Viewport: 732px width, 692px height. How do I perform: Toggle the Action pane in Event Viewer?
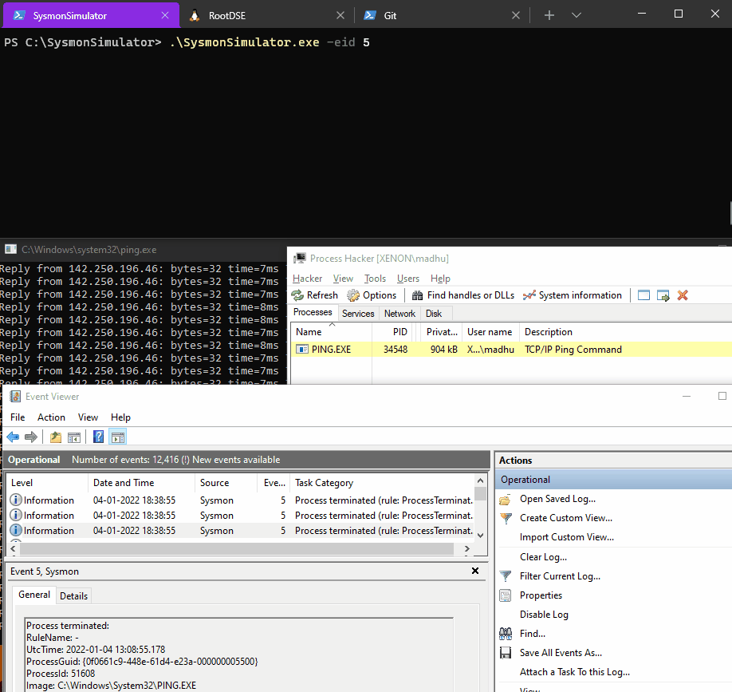(x=117, y=437)
